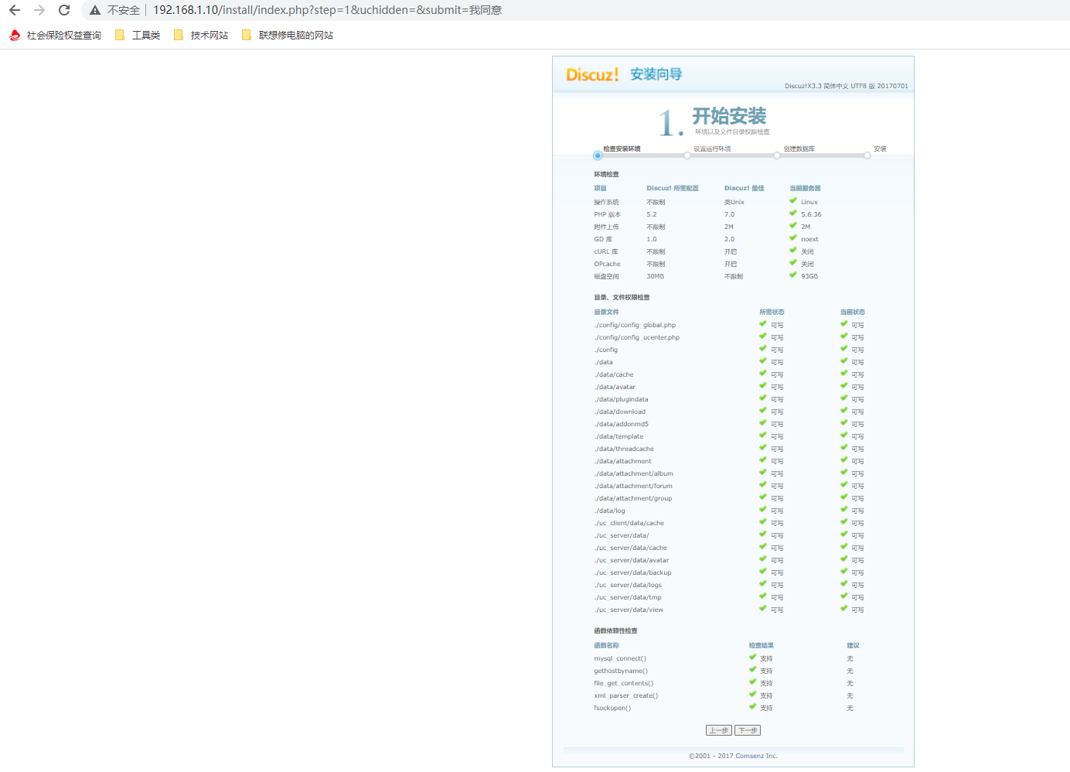
Task: Open the Comsenz link in footer
Action: click(x=756, y=756)
